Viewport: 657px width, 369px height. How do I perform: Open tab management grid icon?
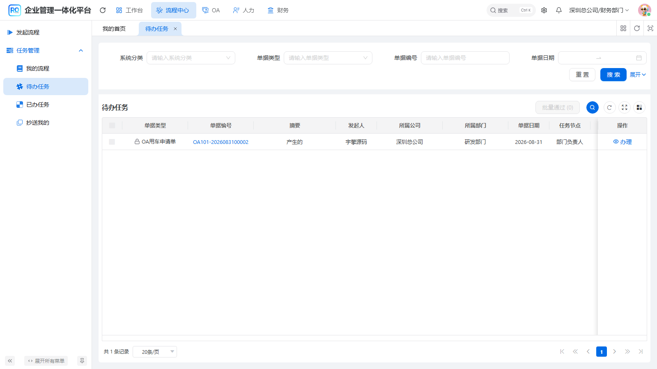pos(623,28)
